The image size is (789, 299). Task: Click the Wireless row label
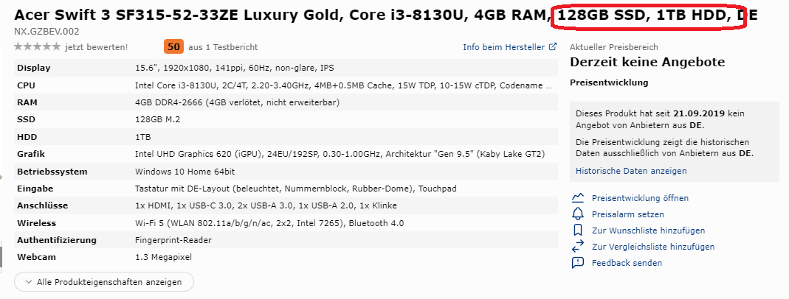tap(37, 223)
